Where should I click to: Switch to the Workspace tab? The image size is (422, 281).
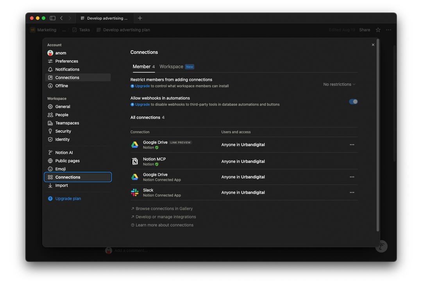177,67
